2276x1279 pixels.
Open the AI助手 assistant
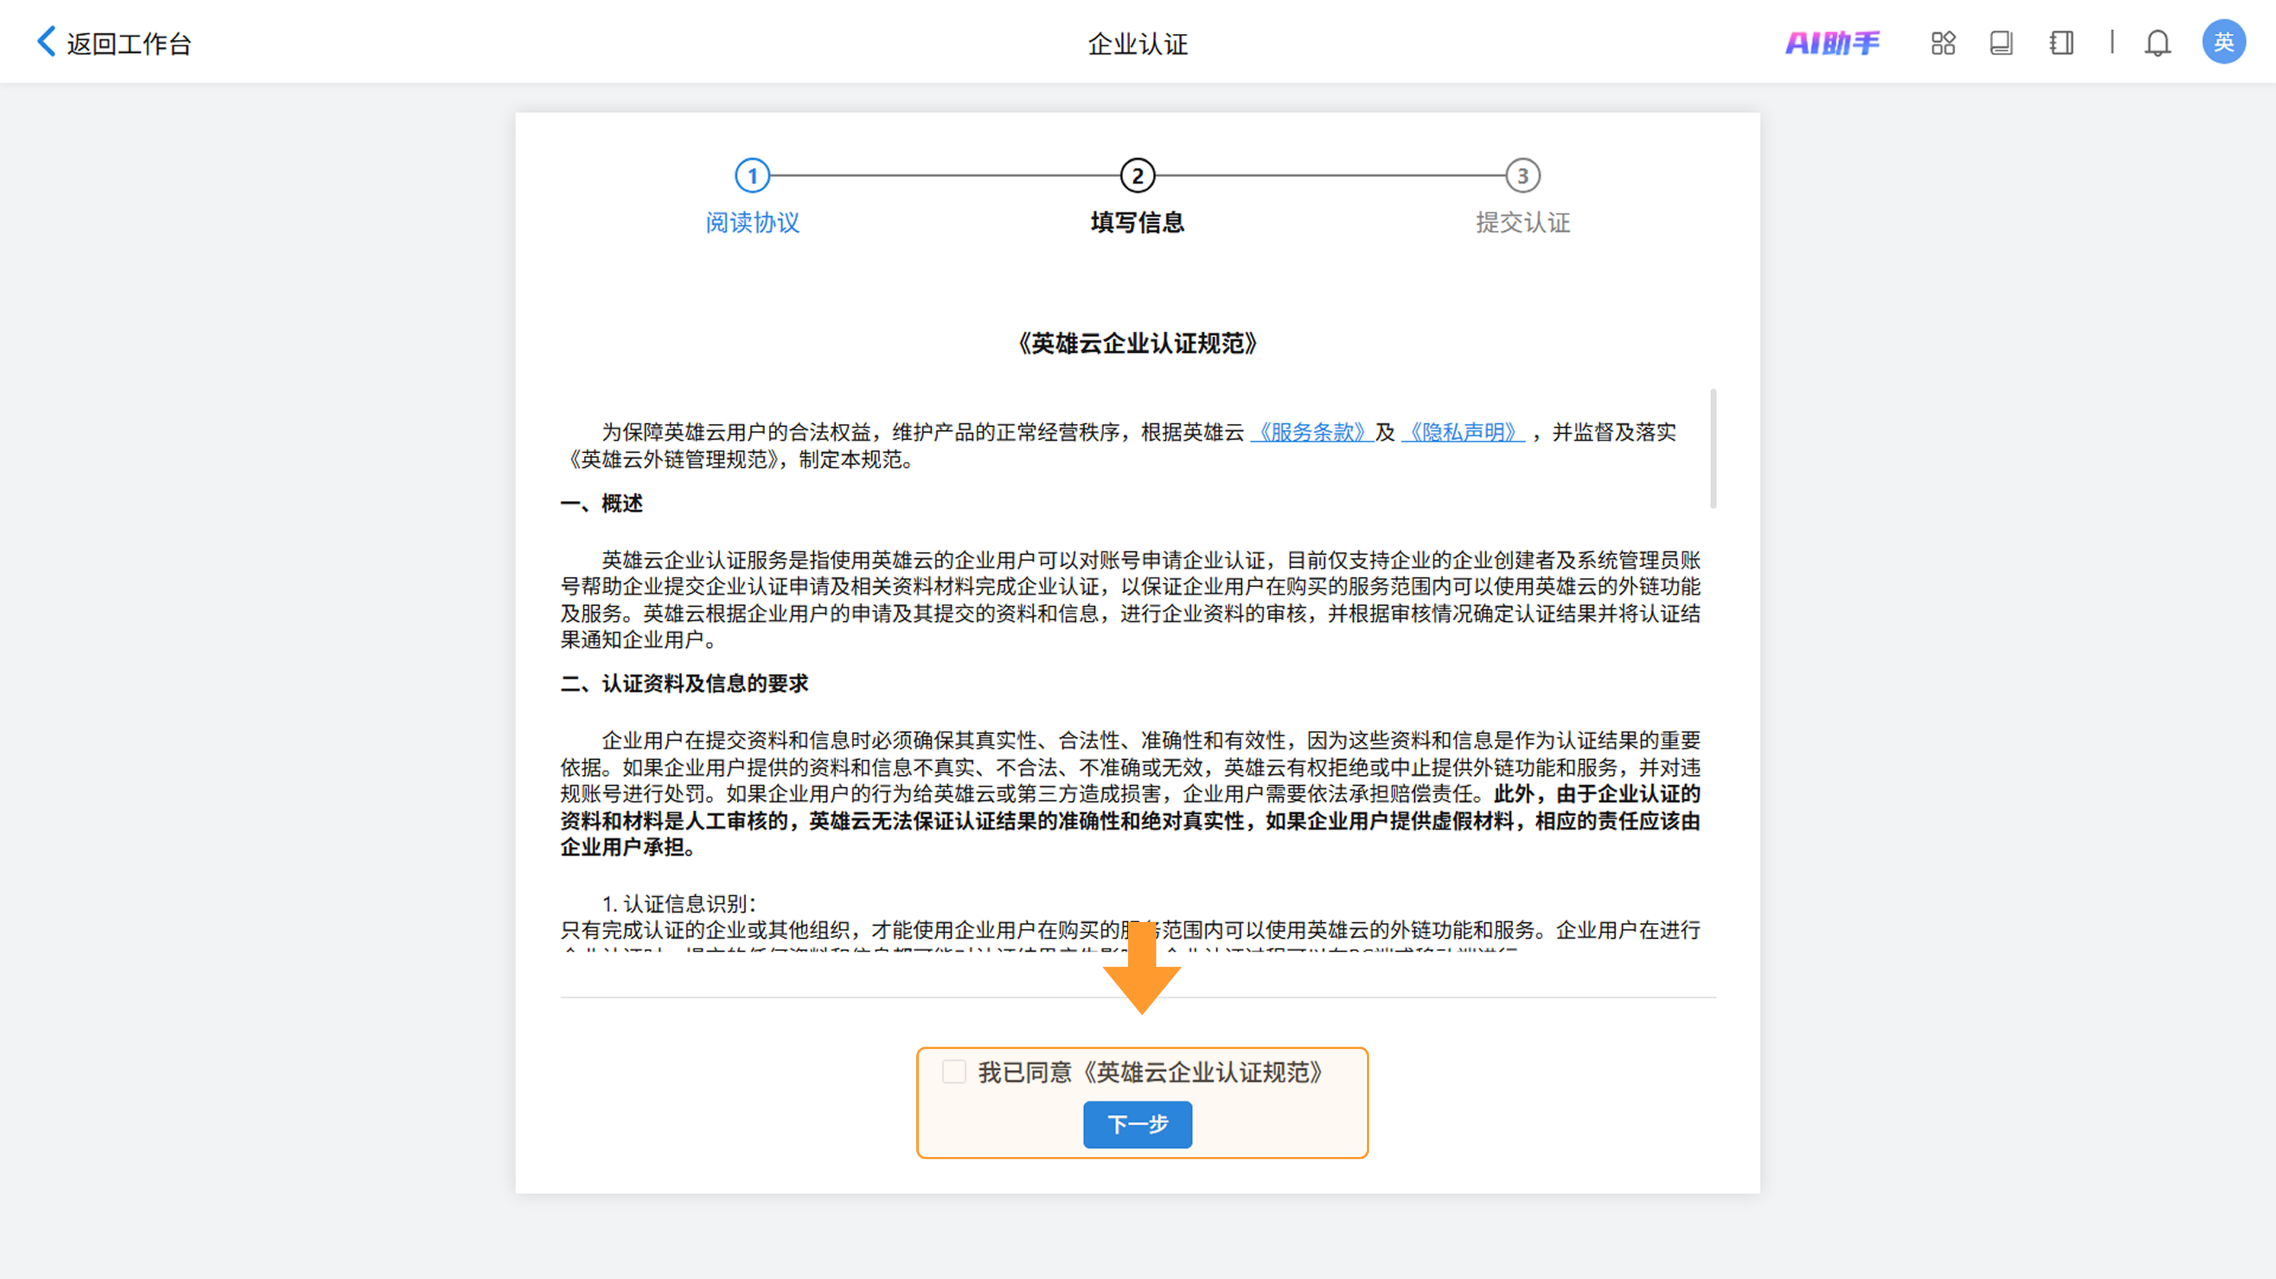[1831, 43]
